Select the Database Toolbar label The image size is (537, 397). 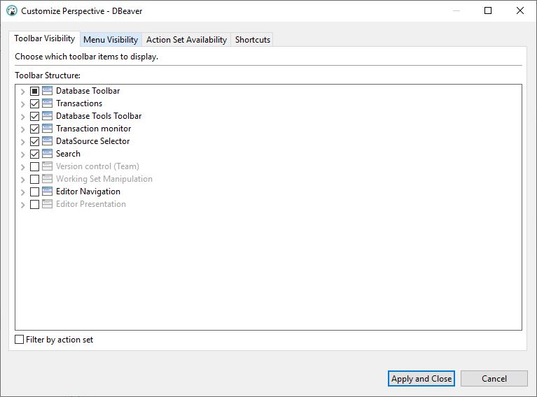coord(88,91)
